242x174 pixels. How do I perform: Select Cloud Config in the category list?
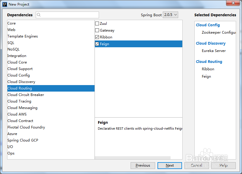coord(51,75)
